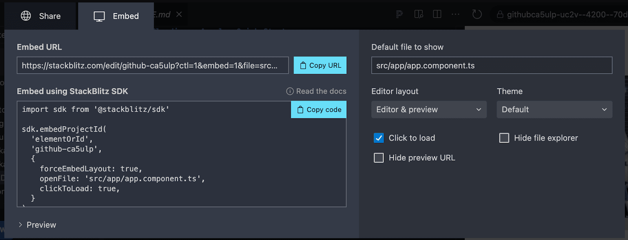This screenshot has width=628, height=240.
Task: Expand the Preview section
Action: (37, 225)
